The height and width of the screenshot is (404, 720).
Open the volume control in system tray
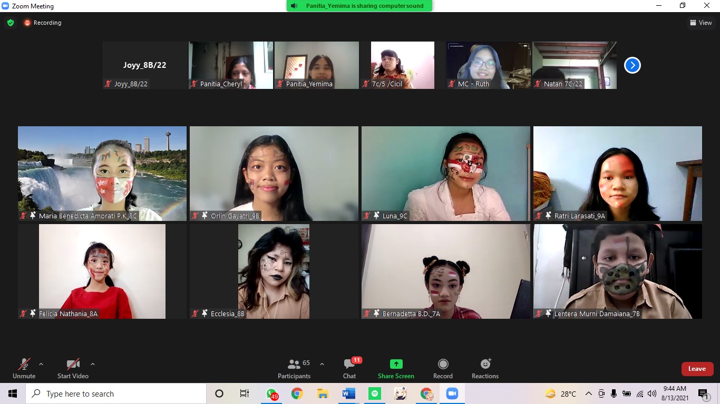(x=652, y=393)
